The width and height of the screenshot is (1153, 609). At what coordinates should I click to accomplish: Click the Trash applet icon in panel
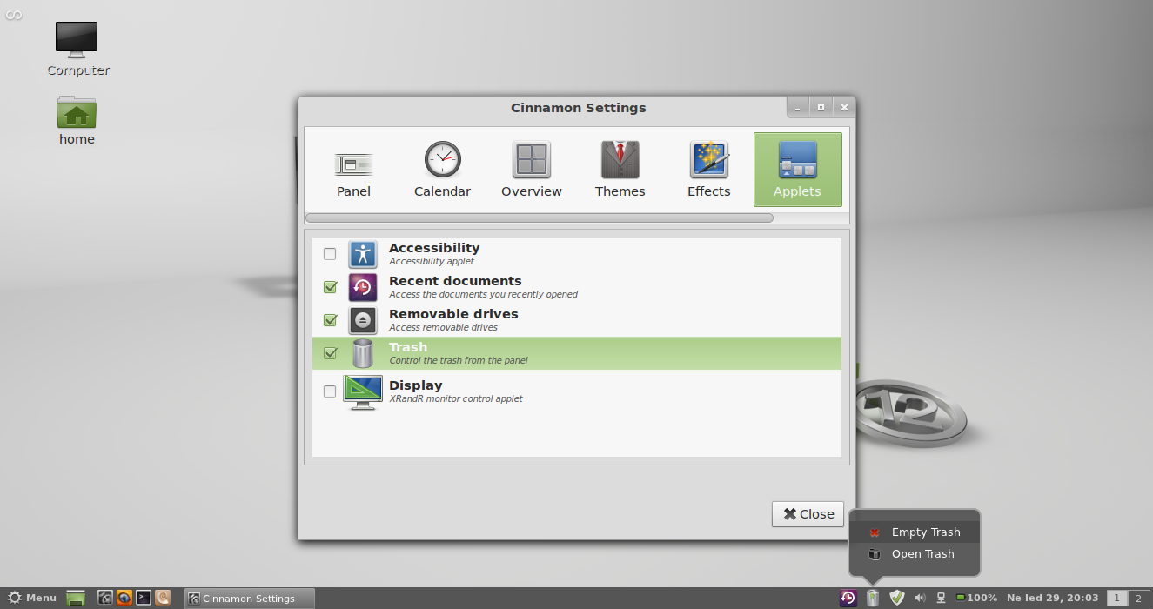click(x=873, y=598)
